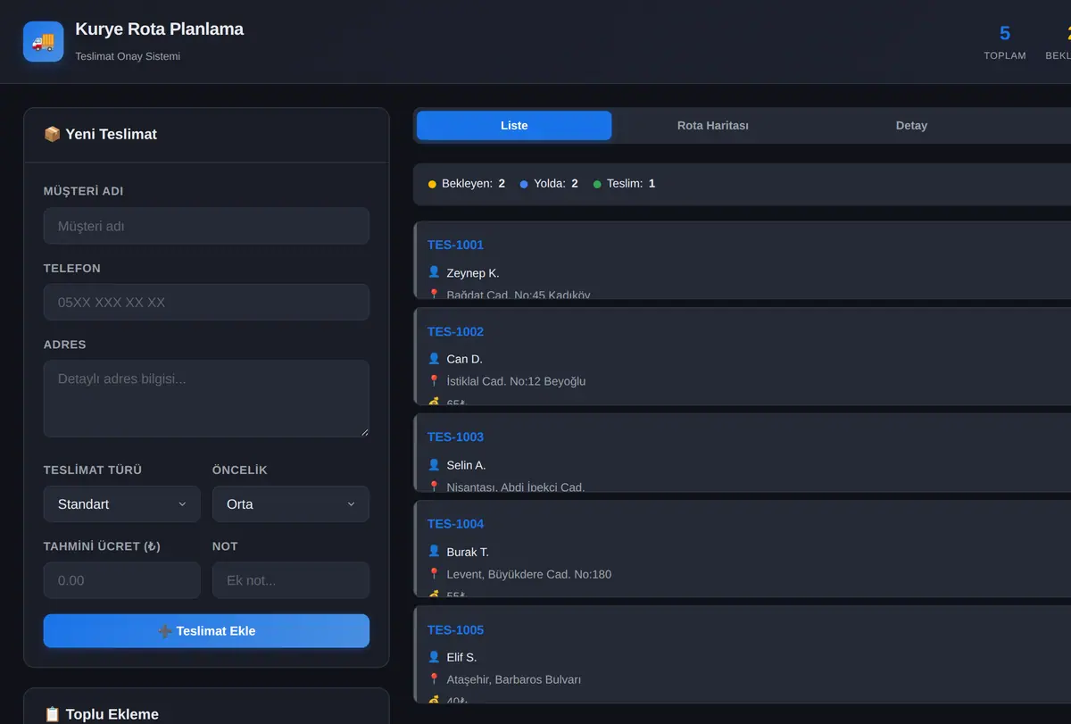Click the clipboard icon beside Toplu Ekleme
1071x724 pixels.
[x=52, y=714]
